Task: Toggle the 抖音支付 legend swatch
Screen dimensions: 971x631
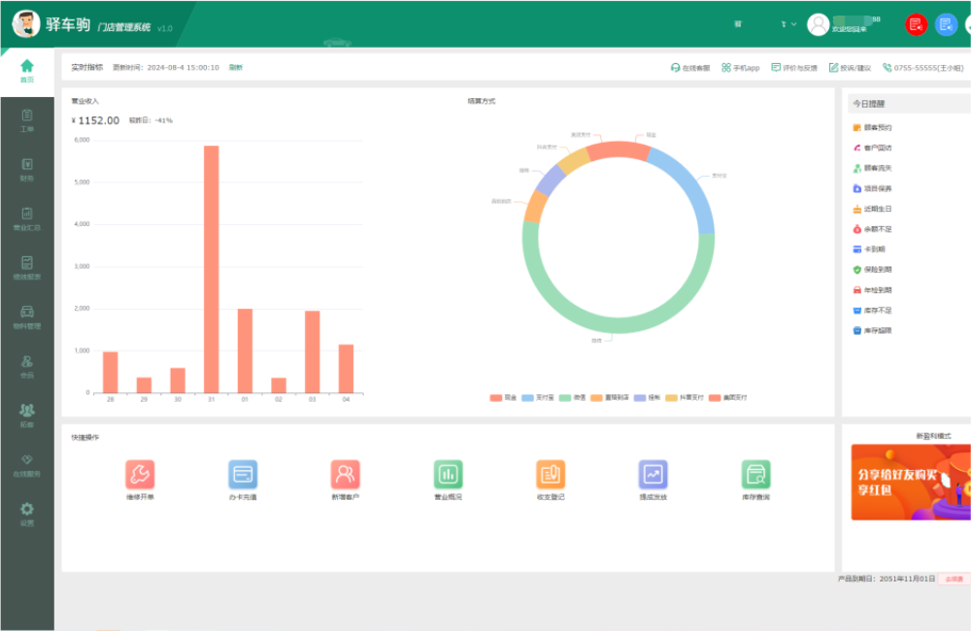Action: click(x=671, y=398)
